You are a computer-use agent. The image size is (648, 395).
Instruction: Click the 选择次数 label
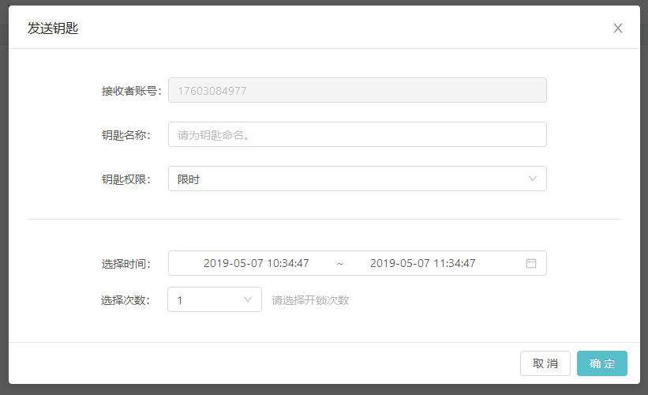pos(125,300)
